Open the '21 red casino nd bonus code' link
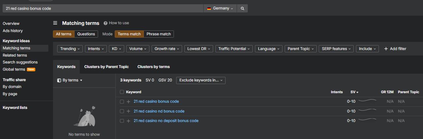The height and width of the screenshot is (139, 423). click(x=159, y=111)
